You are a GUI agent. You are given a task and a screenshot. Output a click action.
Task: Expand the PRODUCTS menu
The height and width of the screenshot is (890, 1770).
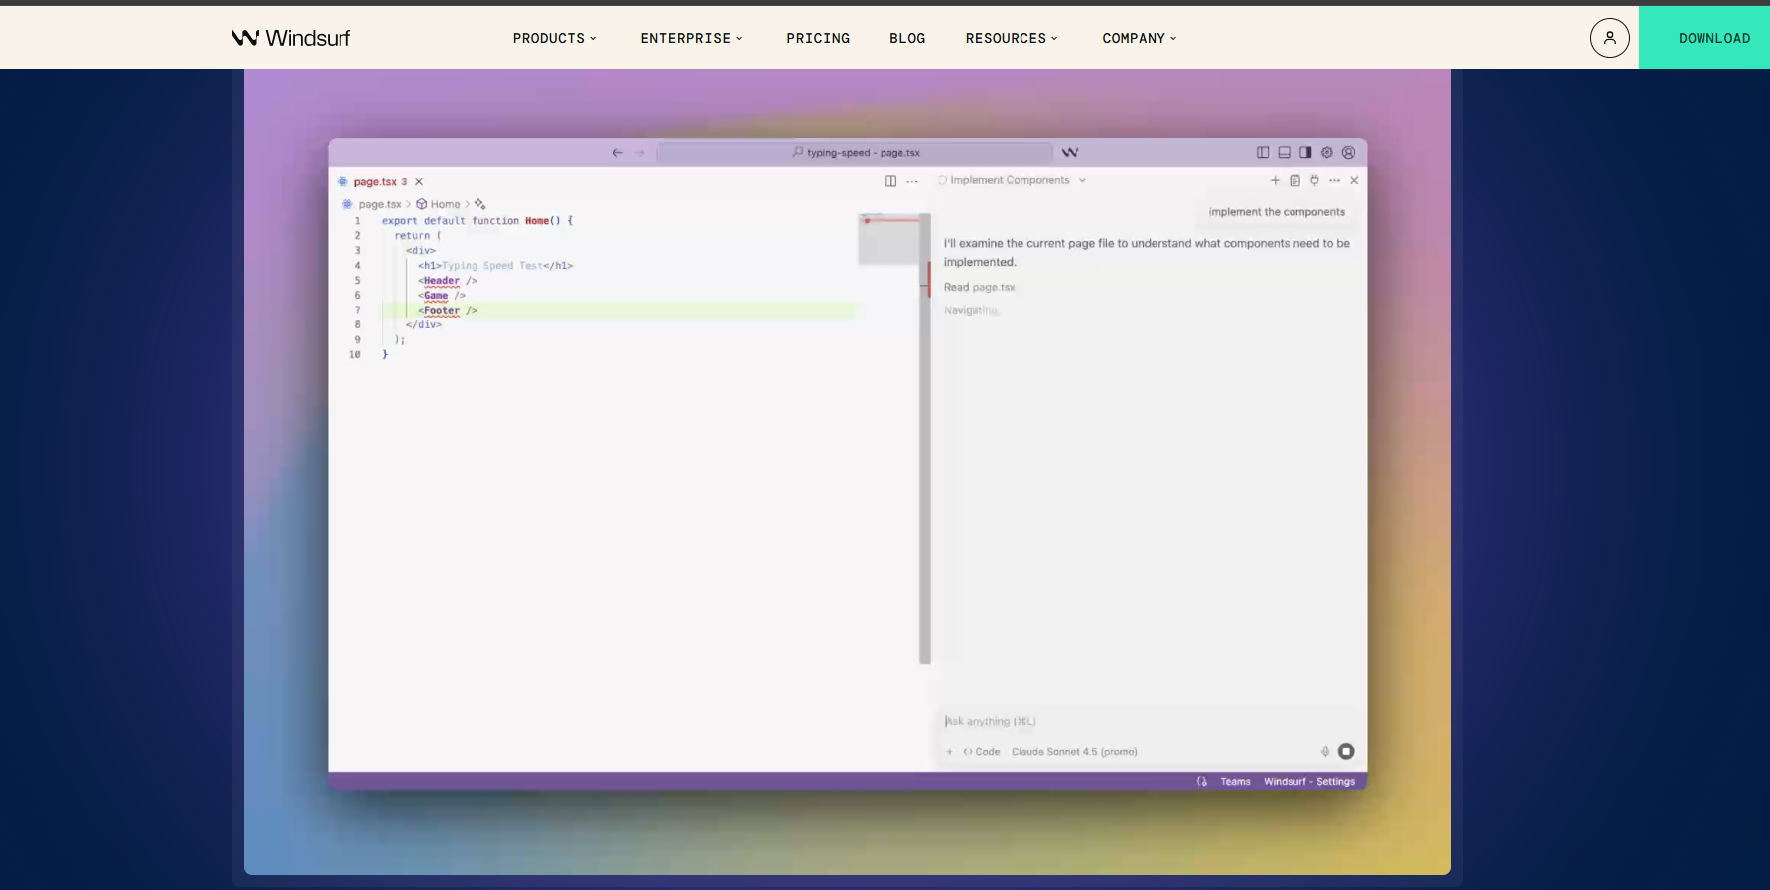pyautogui.click(x=554, y=38)
